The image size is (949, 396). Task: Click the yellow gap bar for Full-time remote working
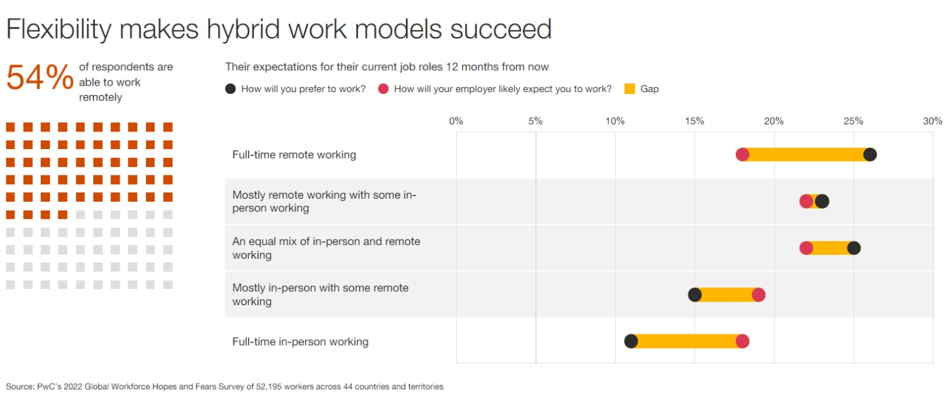click(x=806, y=155)
